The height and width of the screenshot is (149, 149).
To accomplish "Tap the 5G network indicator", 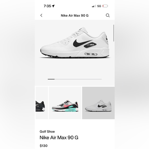I will pyautogui.click(x=99, y=6).
